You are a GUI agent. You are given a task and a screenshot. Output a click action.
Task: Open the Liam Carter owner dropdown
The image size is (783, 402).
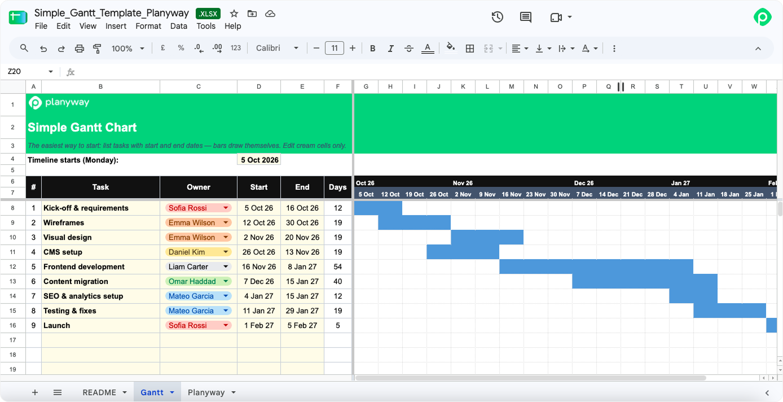(x=226, y=267)
